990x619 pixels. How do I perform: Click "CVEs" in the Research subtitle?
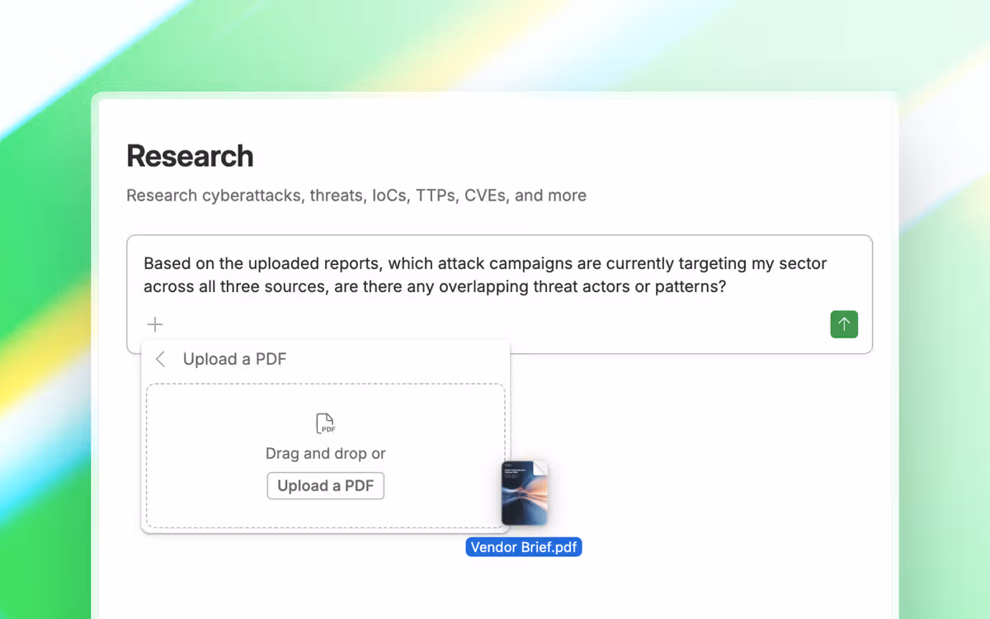point(487,196)
